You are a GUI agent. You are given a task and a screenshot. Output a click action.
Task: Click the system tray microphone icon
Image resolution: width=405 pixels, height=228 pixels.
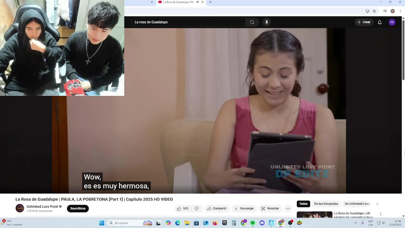[363, 223]
